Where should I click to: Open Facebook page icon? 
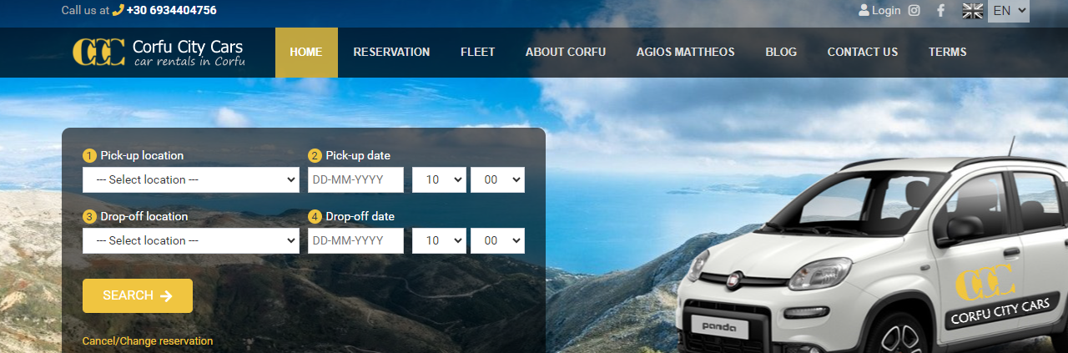pyautogui.click(x=940, y=11)
